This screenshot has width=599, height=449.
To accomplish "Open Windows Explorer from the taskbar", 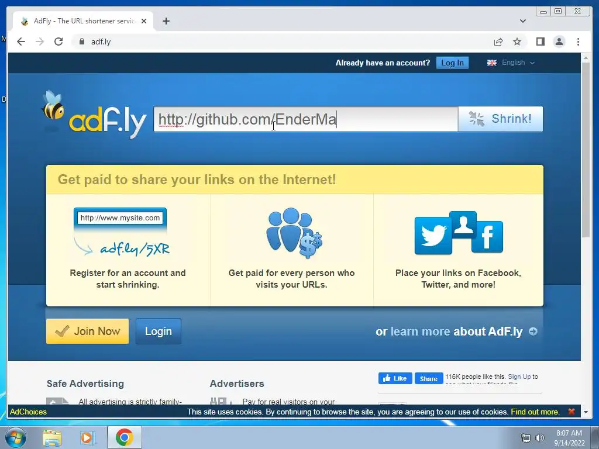I will click(52, 437).
